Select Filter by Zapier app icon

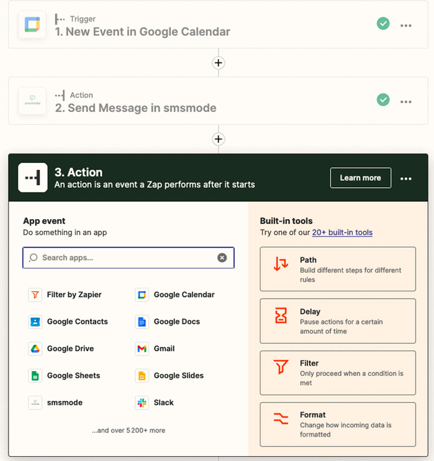[35, 294]
